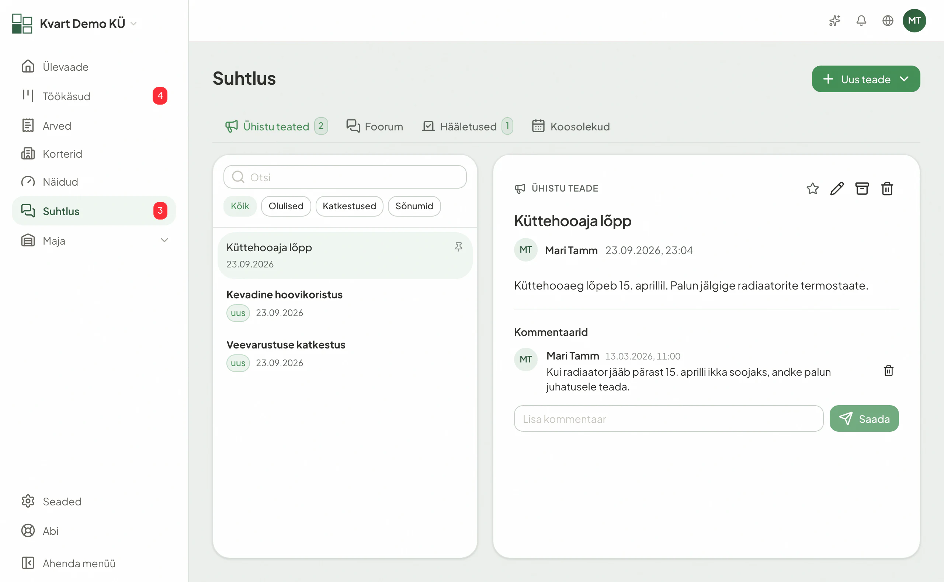Archive the Küttehooaja lõpp announcement

click(x=862, y=189)
